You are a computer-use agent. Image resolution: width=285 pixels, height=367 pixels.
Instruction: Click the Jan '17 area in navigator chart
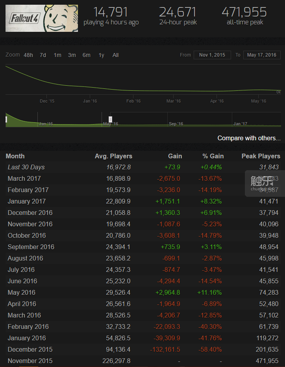point(240,124)
